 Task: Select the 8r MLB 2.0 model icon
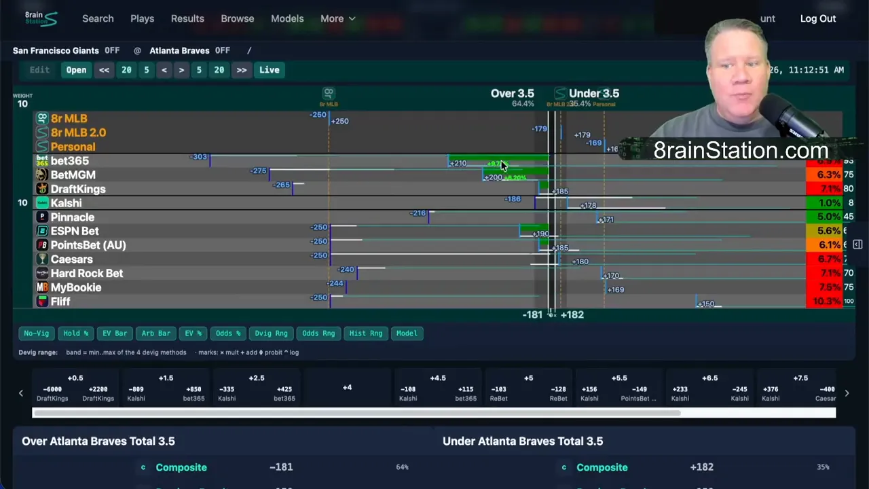click(x=42, y=132)
